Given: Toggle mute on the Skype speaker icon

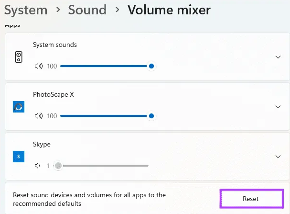Looking at the screenshot, I should pos(37,166).
